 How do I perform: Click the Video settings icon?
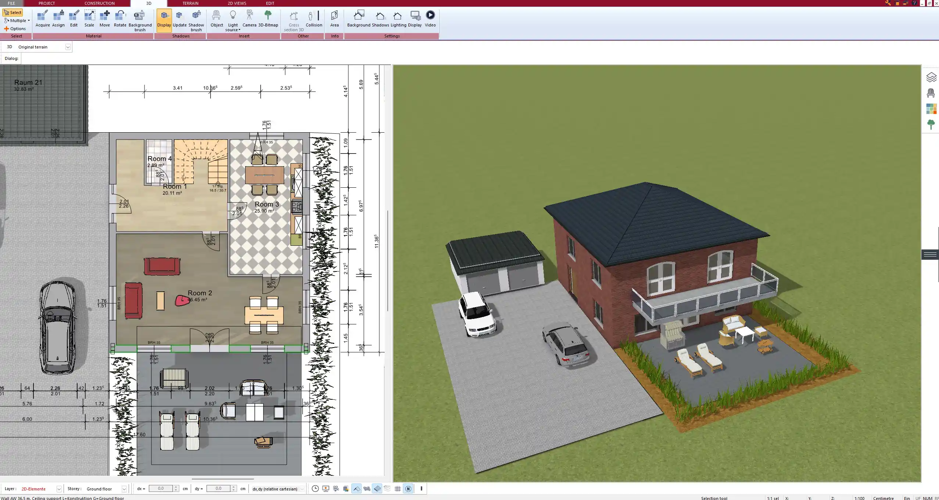pyautogui.click(x=430, y=15)
